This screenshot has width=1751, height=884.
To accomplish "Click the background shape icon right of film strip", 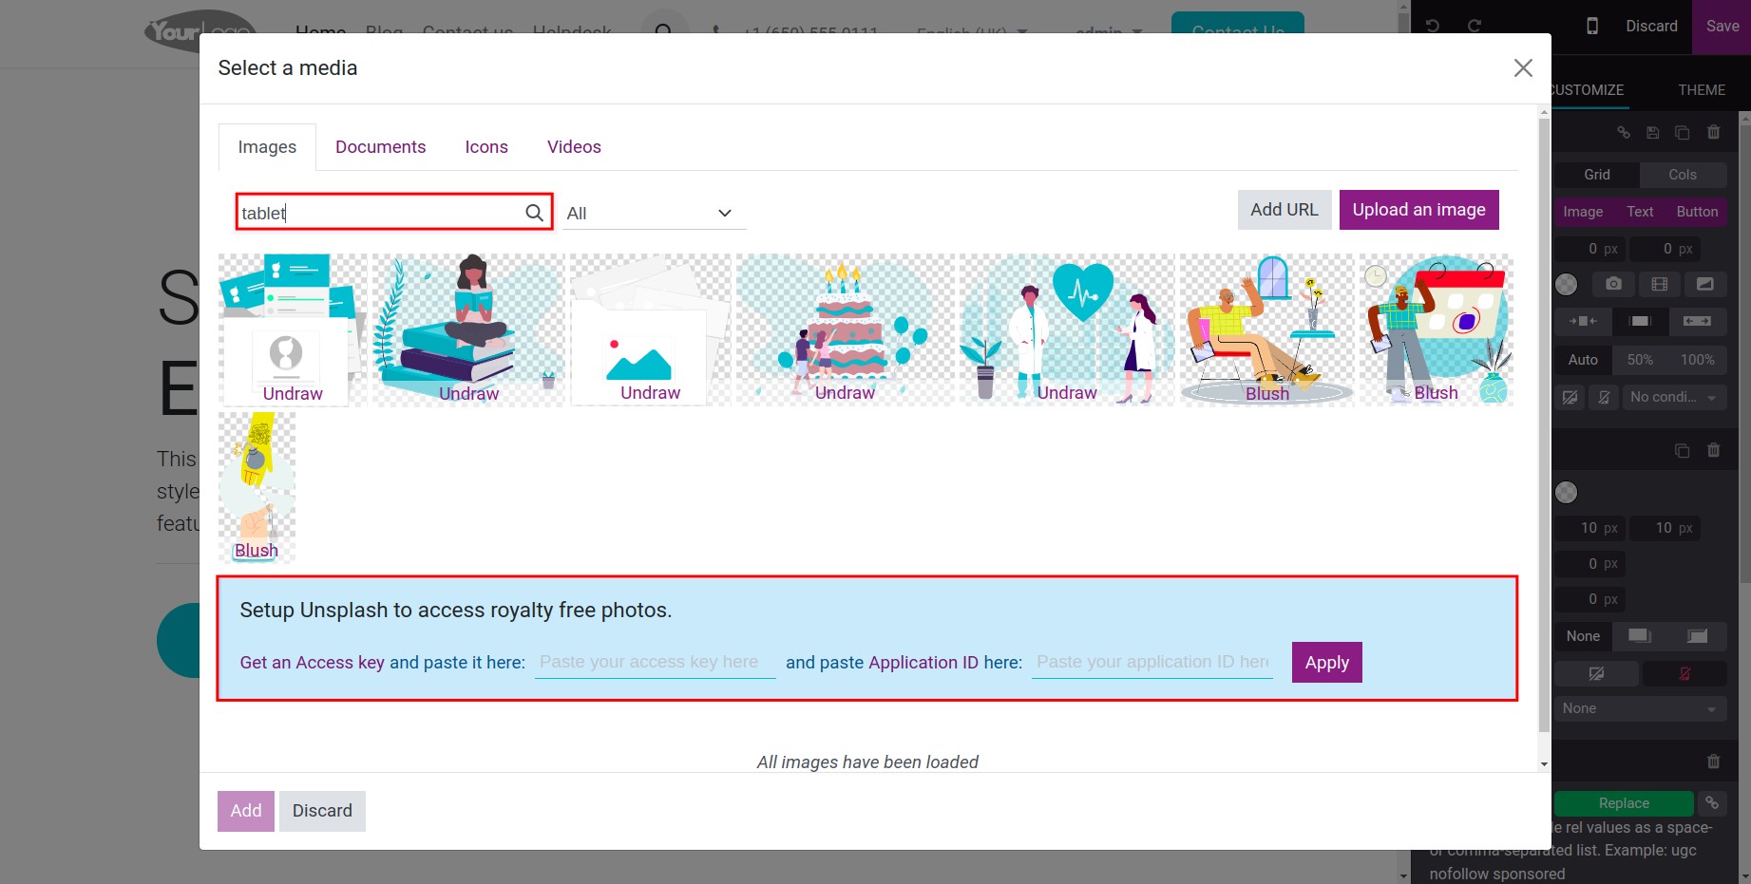I will (x=1705, y=284).
